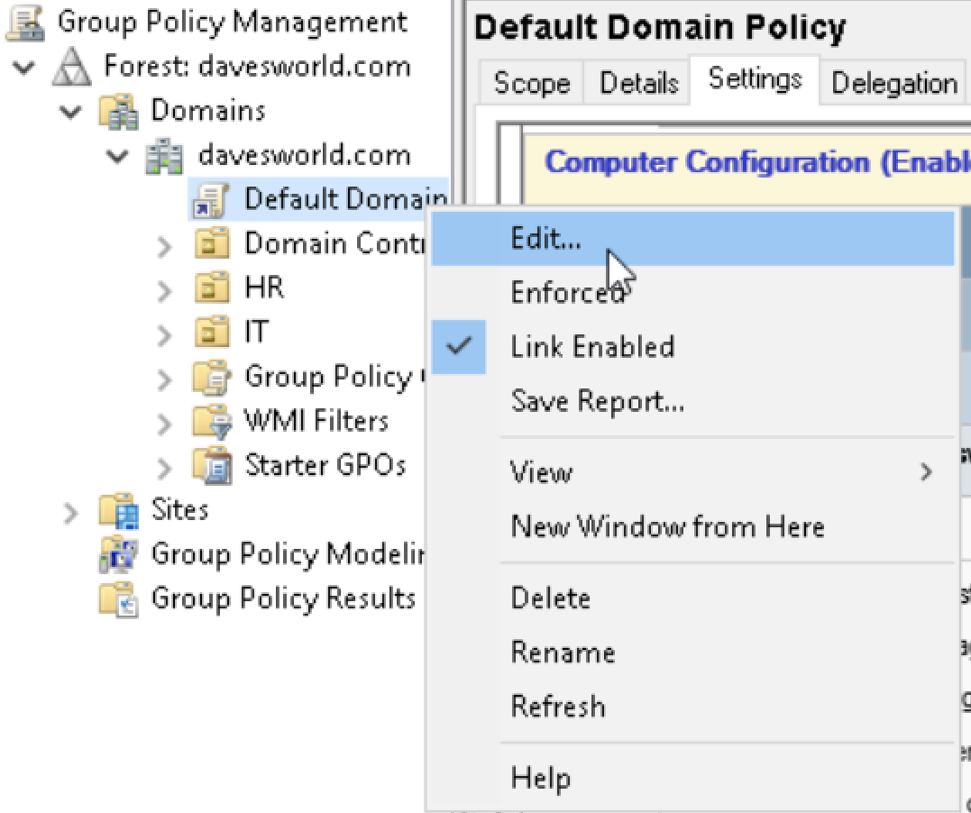Select Save Report... menu entry
Viewport: 971px width, 813px height.
click(597, 401)
